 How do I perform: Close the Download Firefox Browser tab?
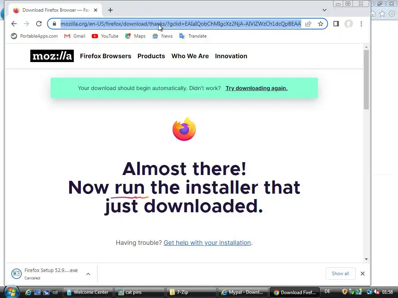coord(96,10)
